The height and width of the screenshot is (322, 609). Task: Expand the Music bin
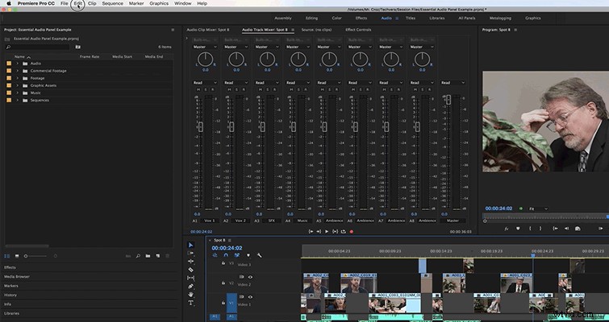[17, 93]
